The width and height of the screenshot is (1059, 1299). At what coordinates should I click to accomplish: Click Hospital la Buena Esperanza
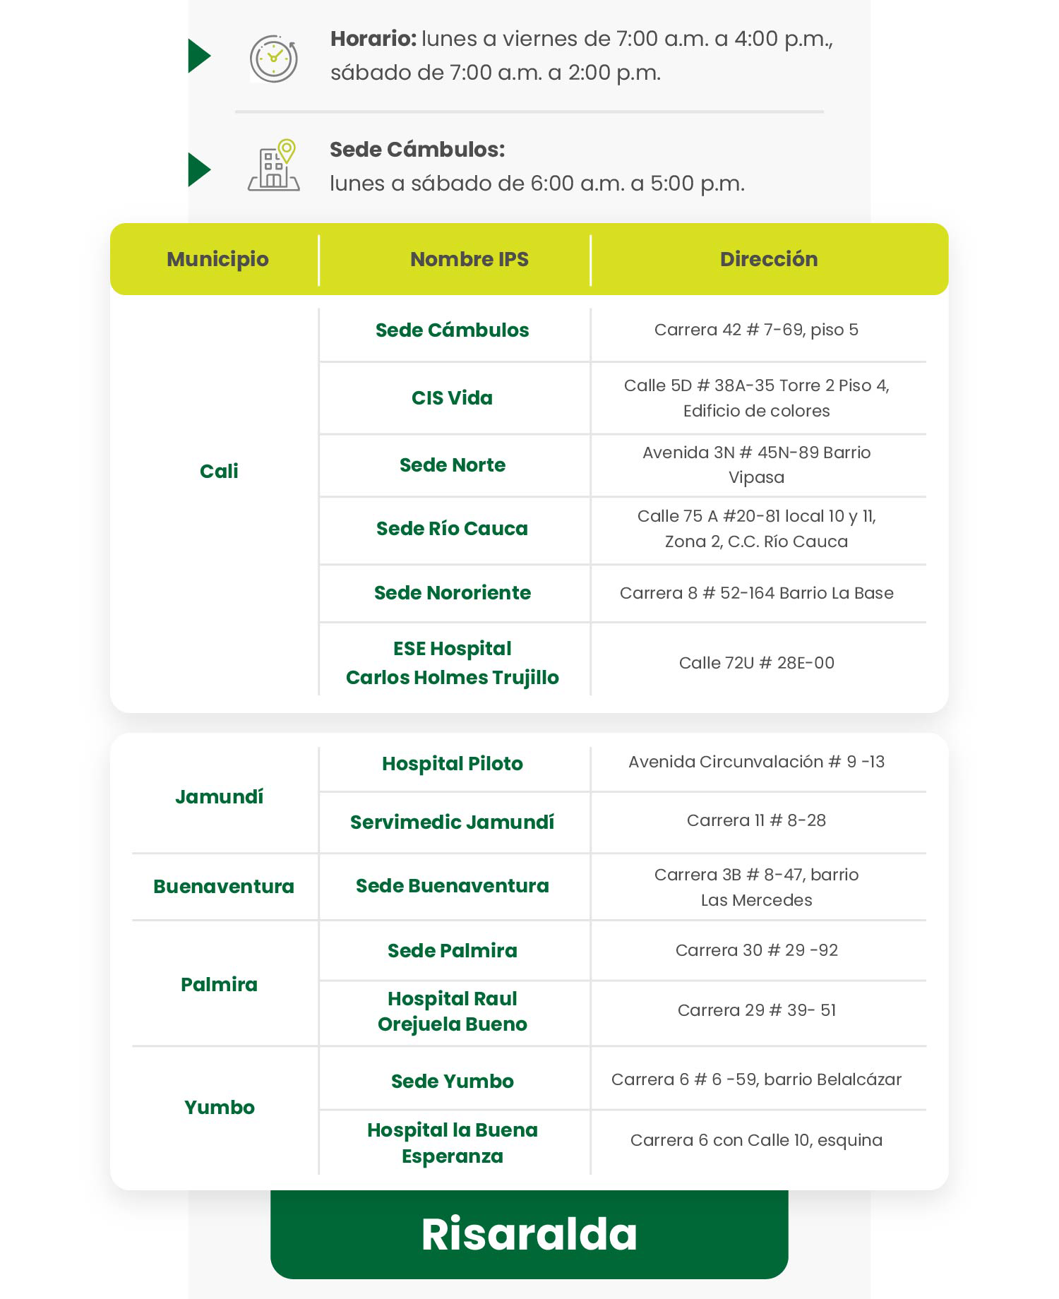click(x=452, y=1143)
